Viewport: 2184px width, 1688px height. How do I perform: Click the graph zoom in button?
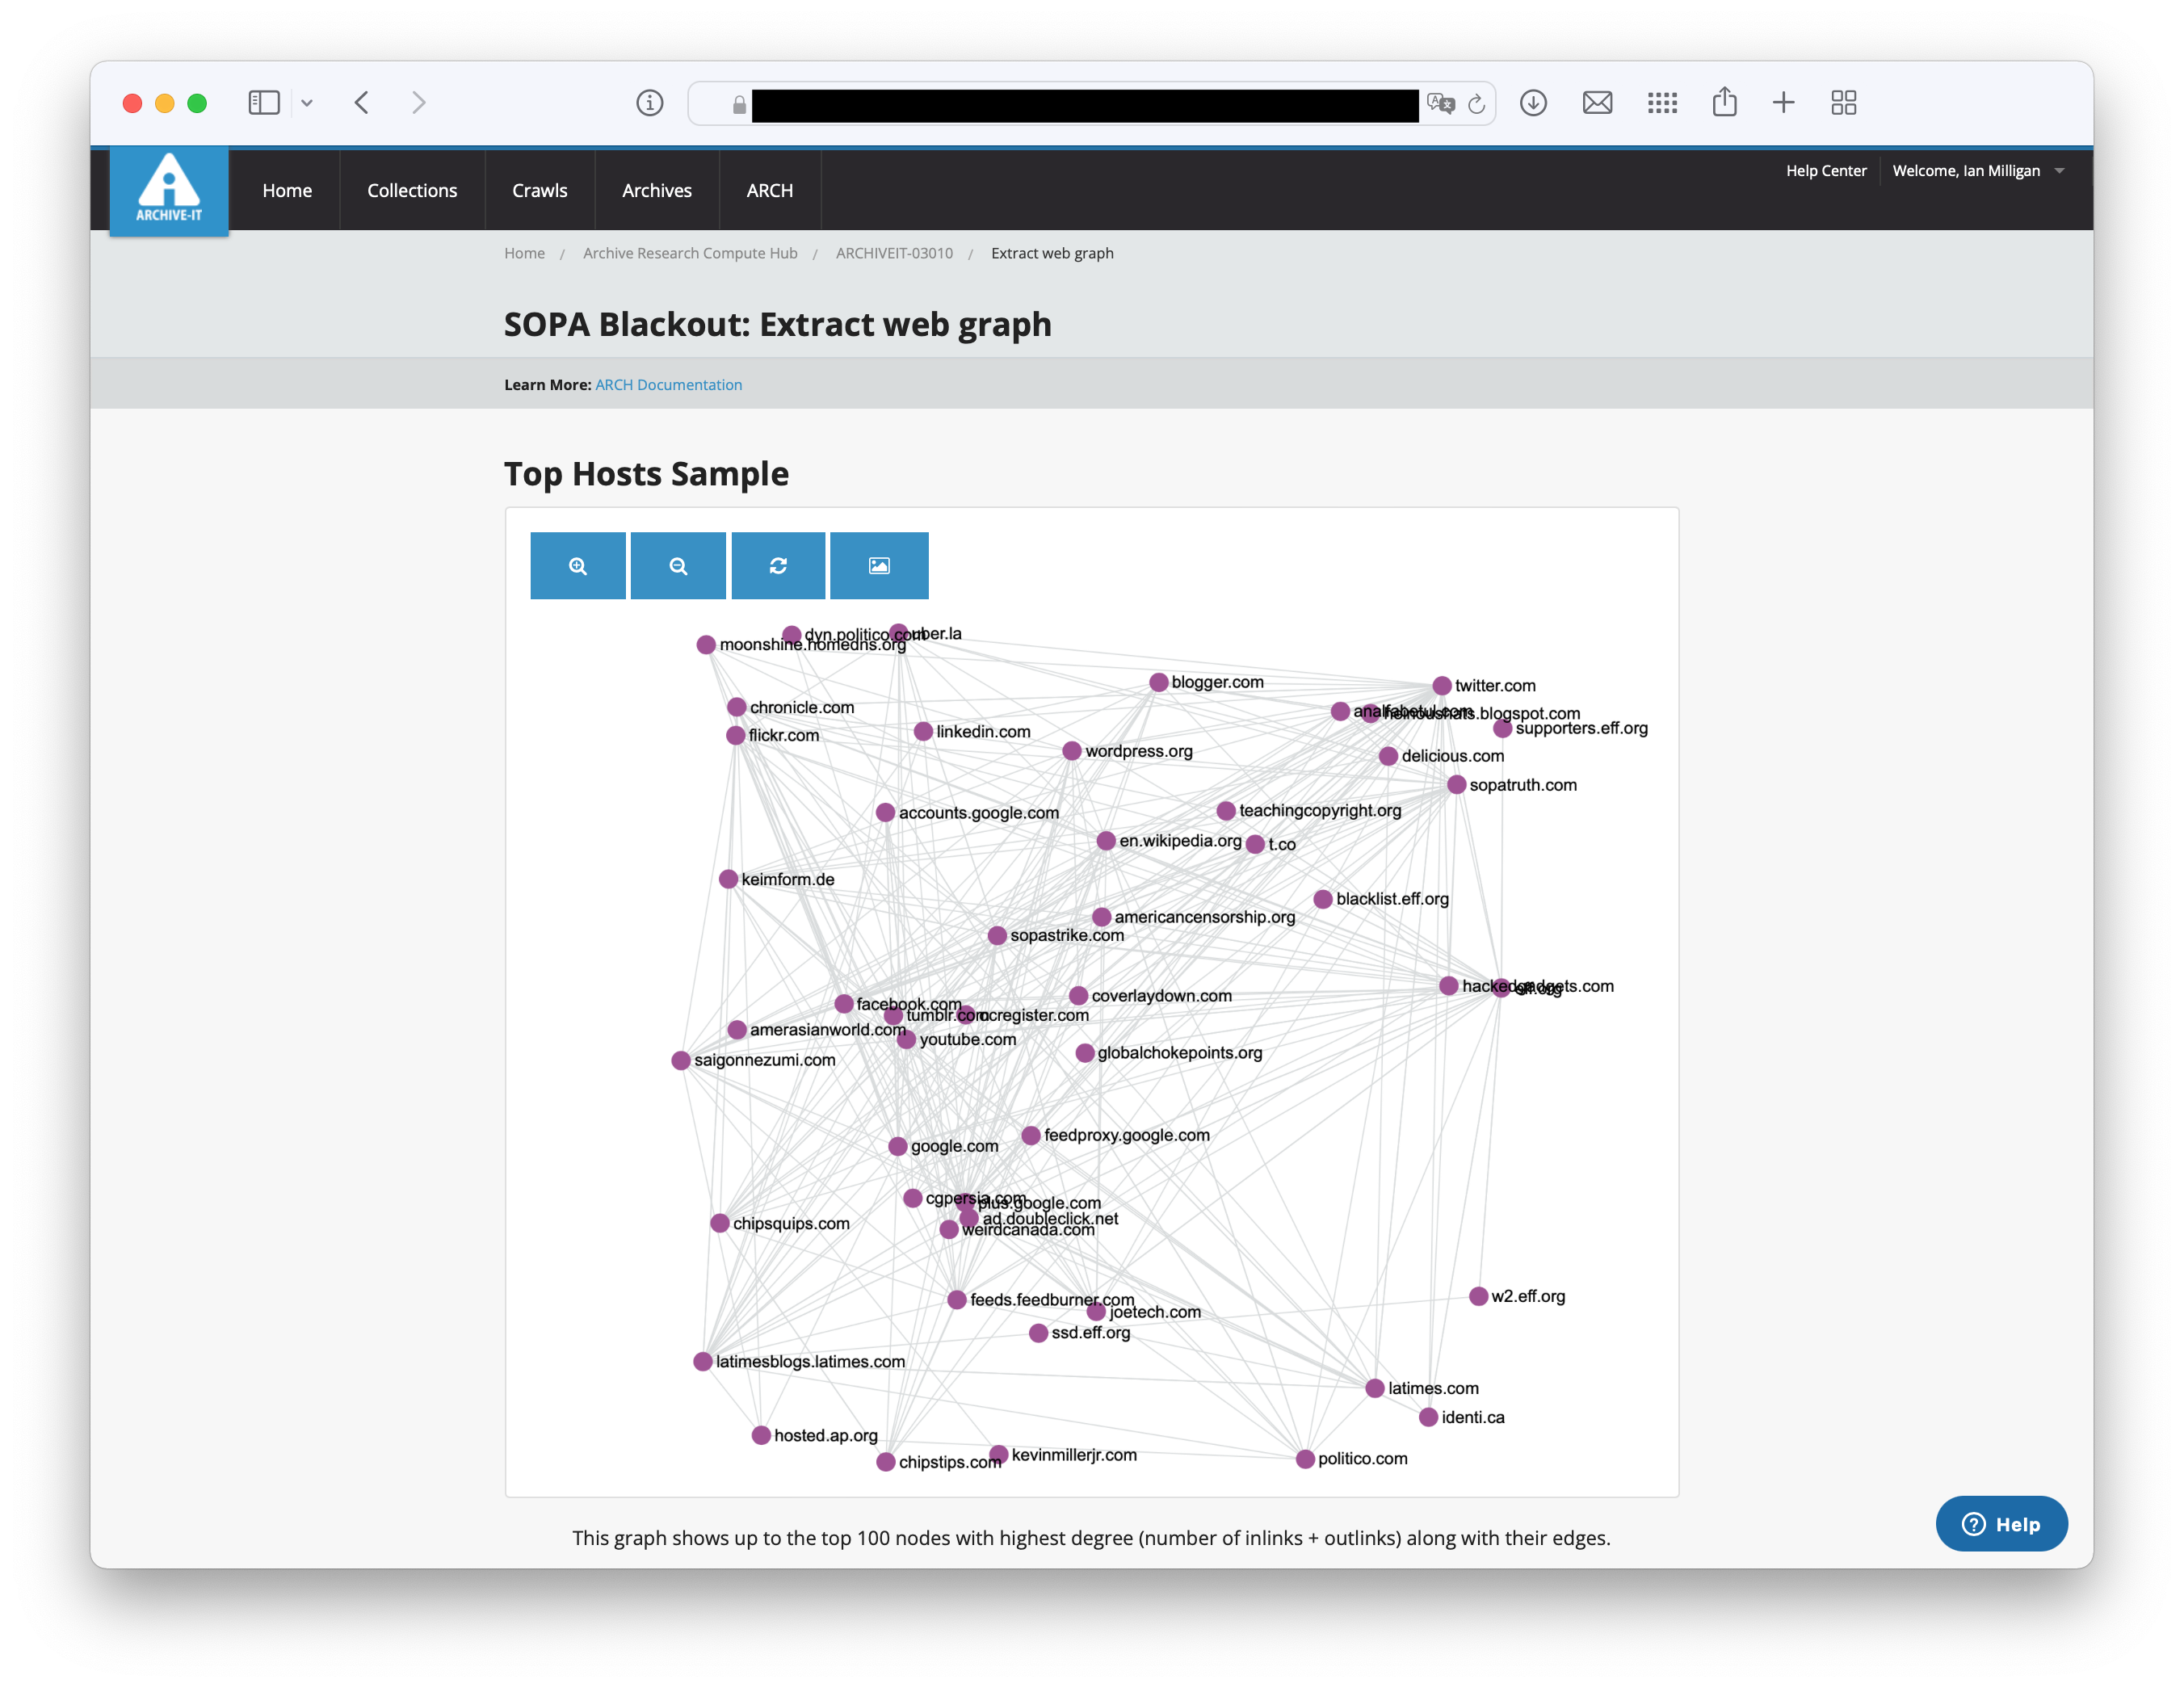click(x=577, y=566)
